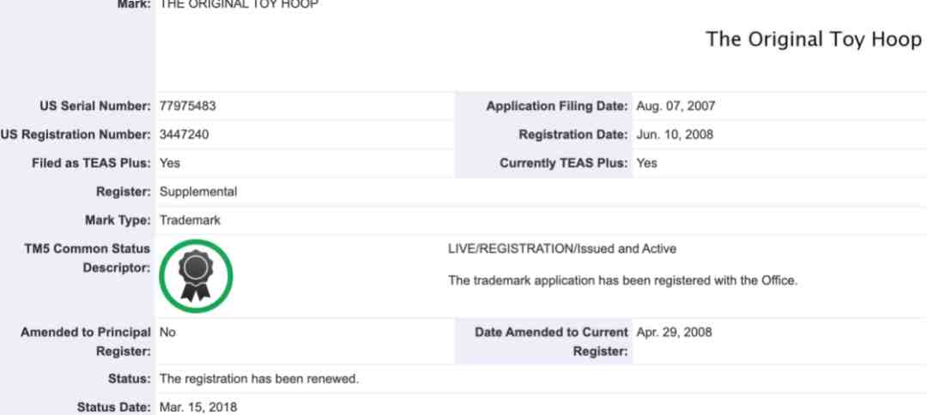The height and width of the screenshot is (415, 927).
Task: Click the Supplemental register value
Action: [x=198, y=192]
